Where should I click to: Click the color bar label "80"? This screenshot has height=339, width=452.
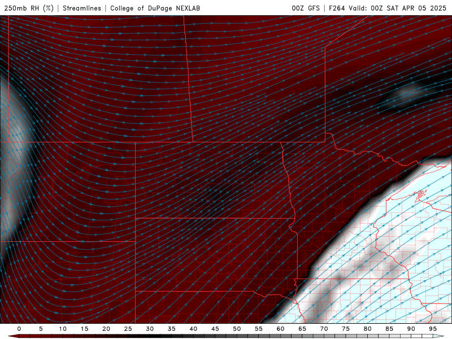coord(367,329)
